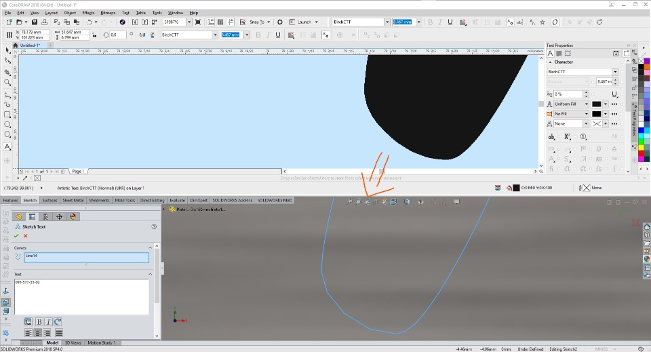
Task: Confirm Sketch Text with green checkmark
Action: [x=16, y=236]
